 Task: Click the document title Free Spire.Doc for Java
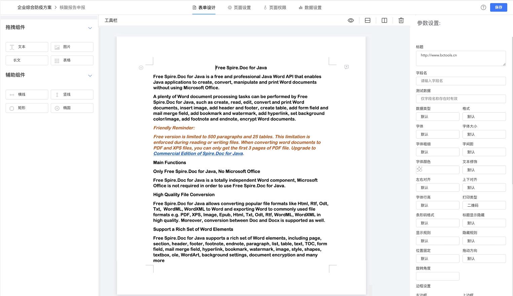(x=241, y=68)
